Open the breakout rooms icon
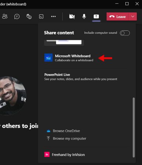142x165 pixels. 41,16
